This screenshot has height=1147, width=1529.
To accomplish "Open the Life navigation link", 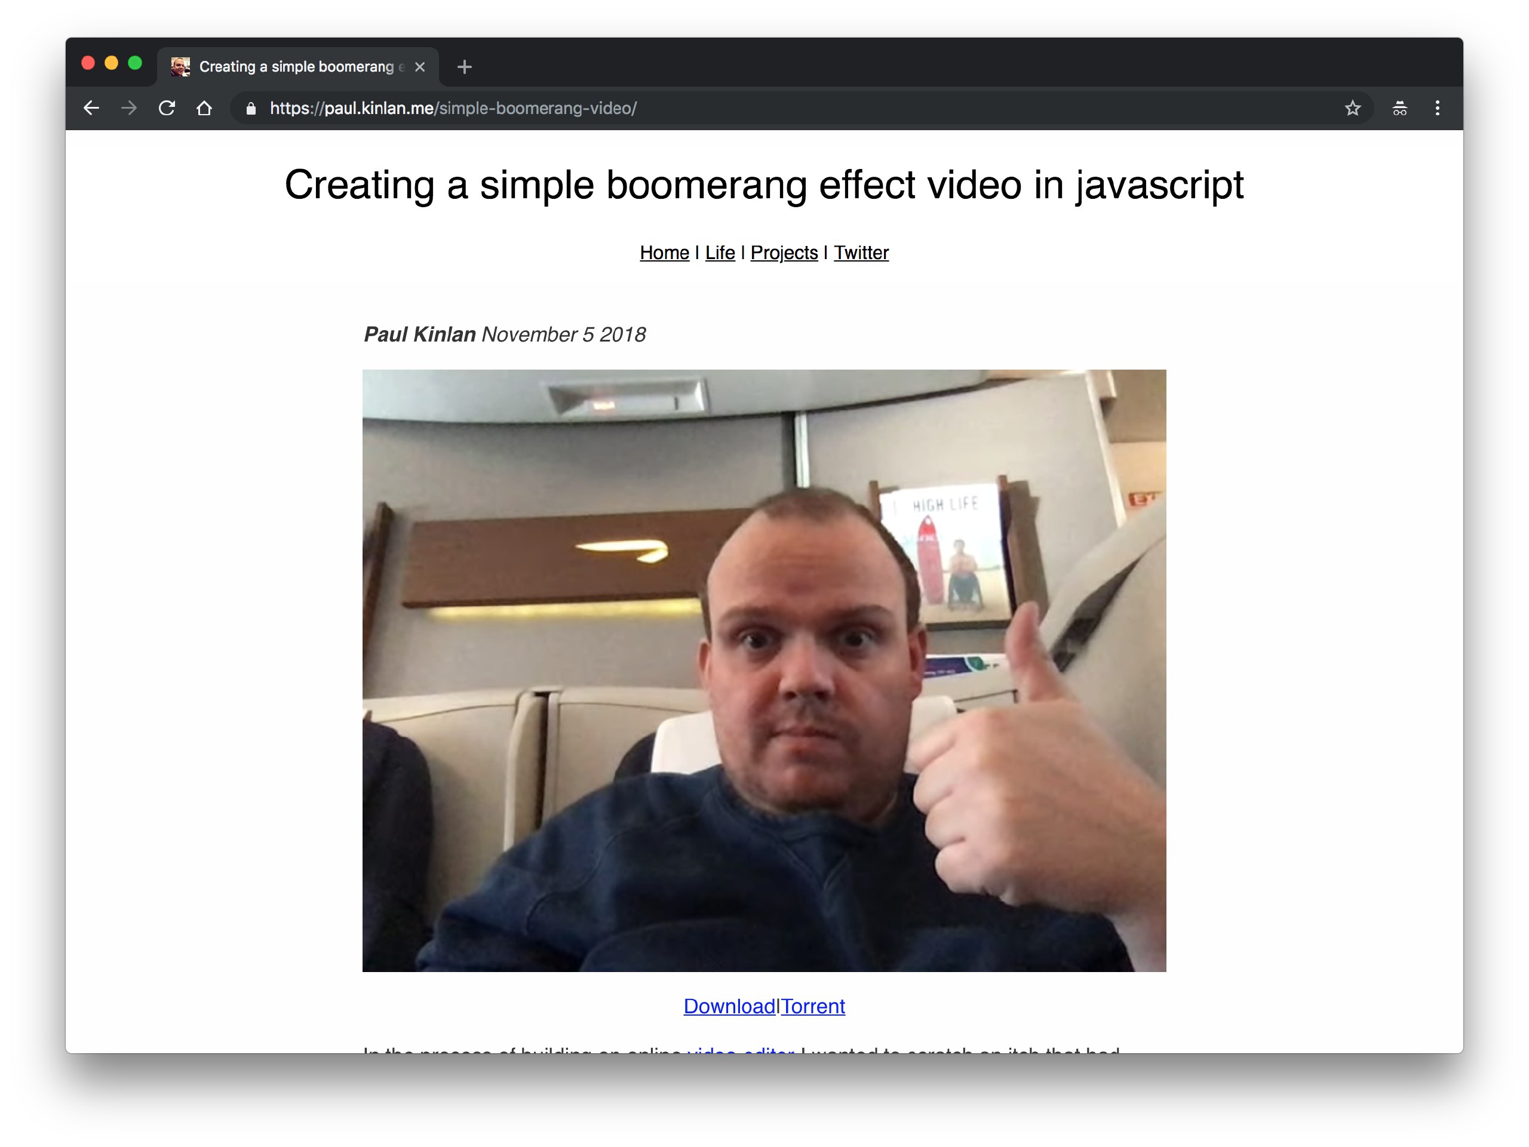I will point(720,253).
